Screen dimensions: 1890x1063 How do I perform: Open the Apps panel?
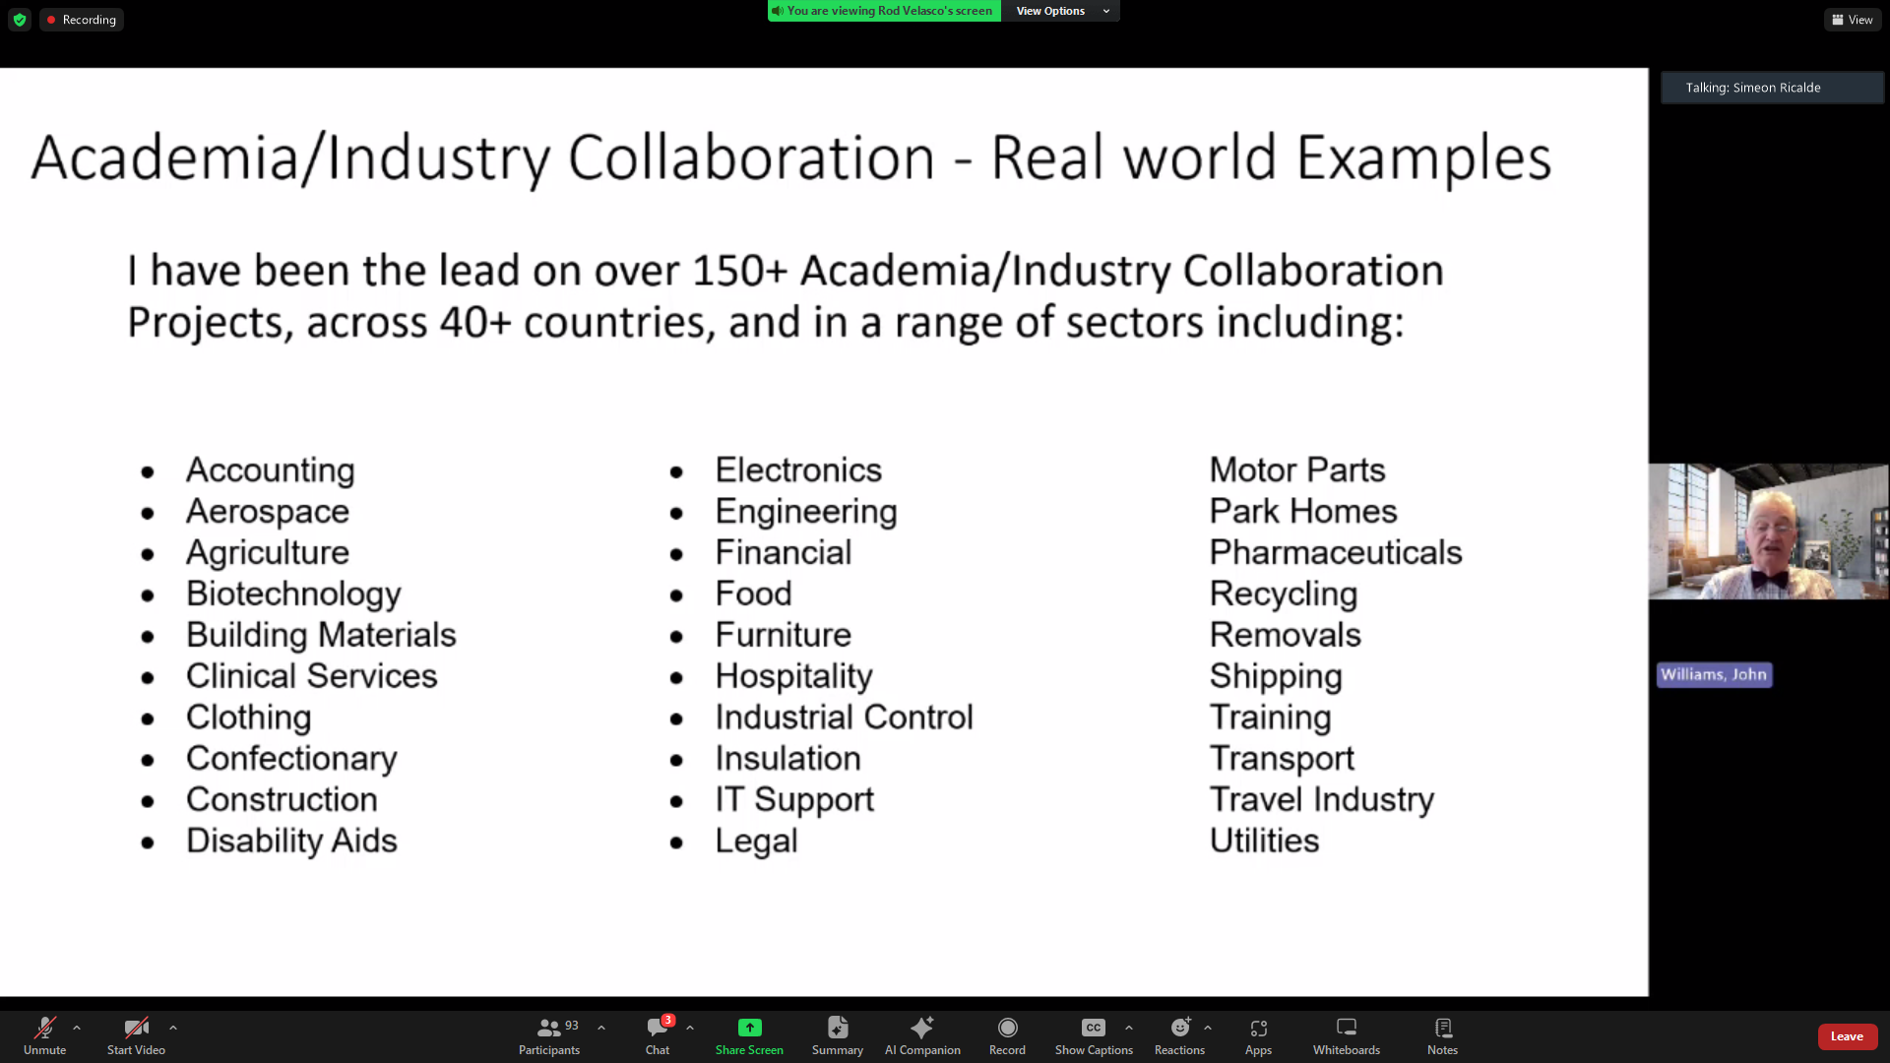click(1258, 1035)
